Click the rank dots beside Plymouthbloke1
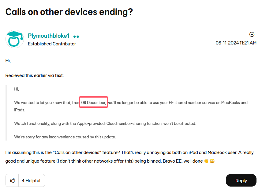 click(x=76, y=36)
